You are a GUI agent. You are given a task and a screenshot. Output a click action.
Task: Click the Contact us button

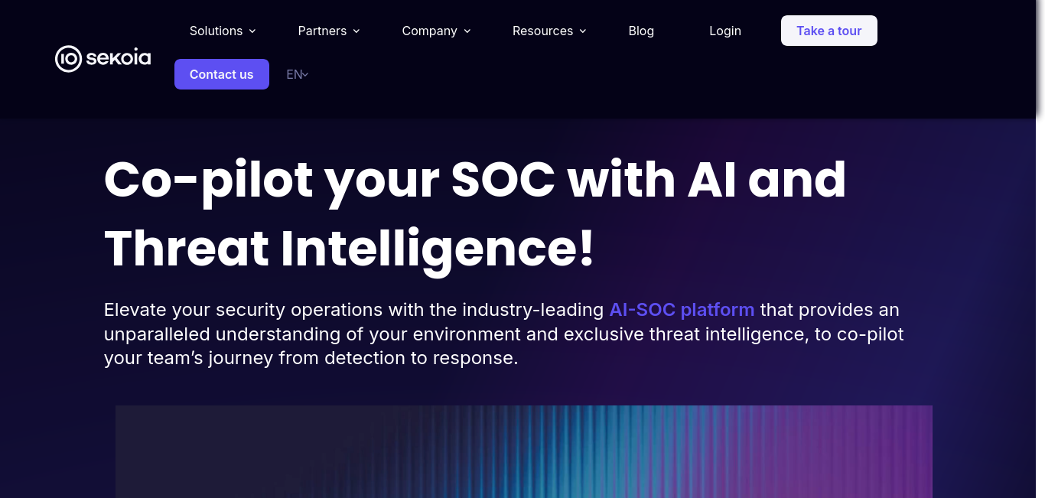click(222, 74)
